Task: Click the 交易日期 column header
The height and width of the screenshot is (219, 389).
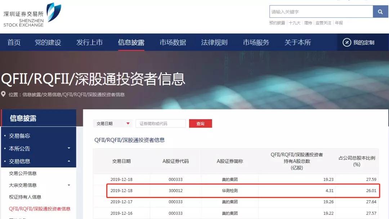Action: (x=121, y=161)
